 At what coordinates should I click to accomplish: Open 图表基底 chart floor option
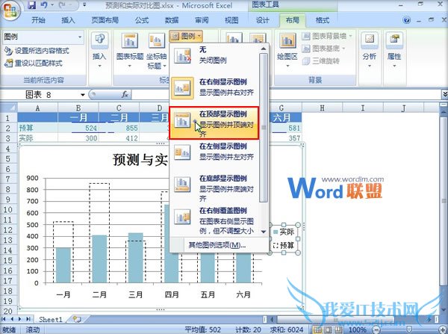pyautogui.click(x=324, y=49)
